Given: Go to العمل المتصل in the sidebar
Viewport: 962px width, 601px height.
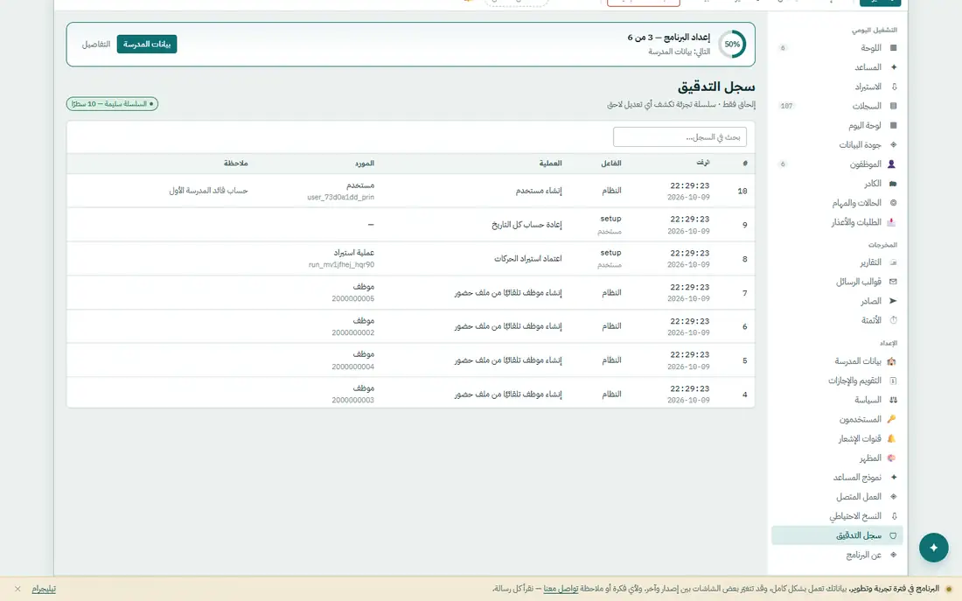Looking at the screenshot, I should point(837,497).
